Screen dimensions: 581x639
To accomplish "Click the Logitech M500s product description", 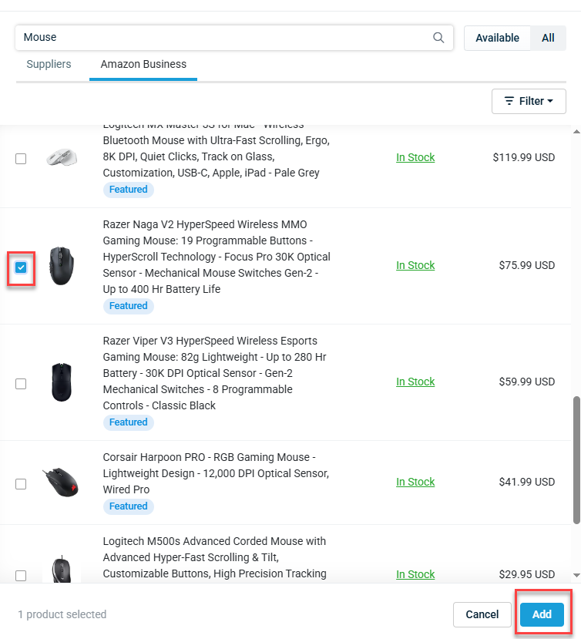I will pos(215,557).
